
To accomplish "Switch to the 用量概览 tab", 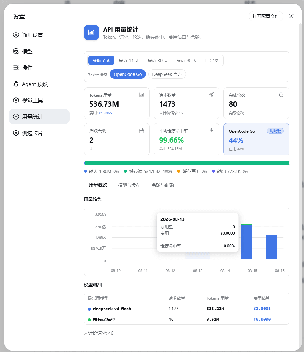I will tap(98, 185).
